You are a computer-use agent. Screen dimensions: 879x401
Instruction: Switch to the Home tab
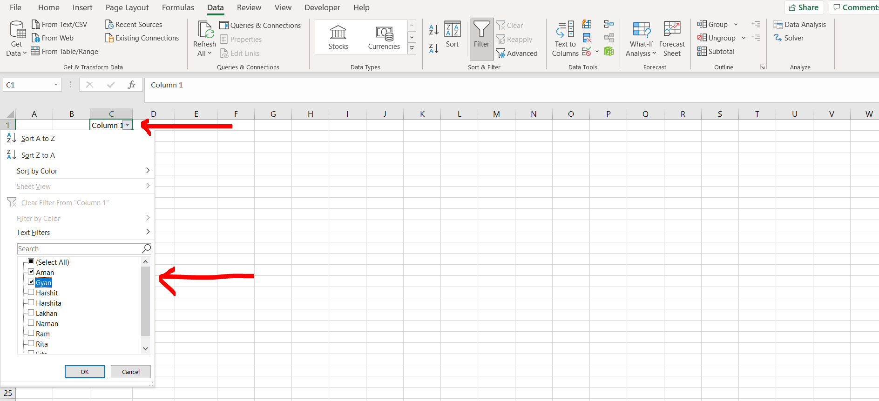pyautogui.click(x=49, y=7)
